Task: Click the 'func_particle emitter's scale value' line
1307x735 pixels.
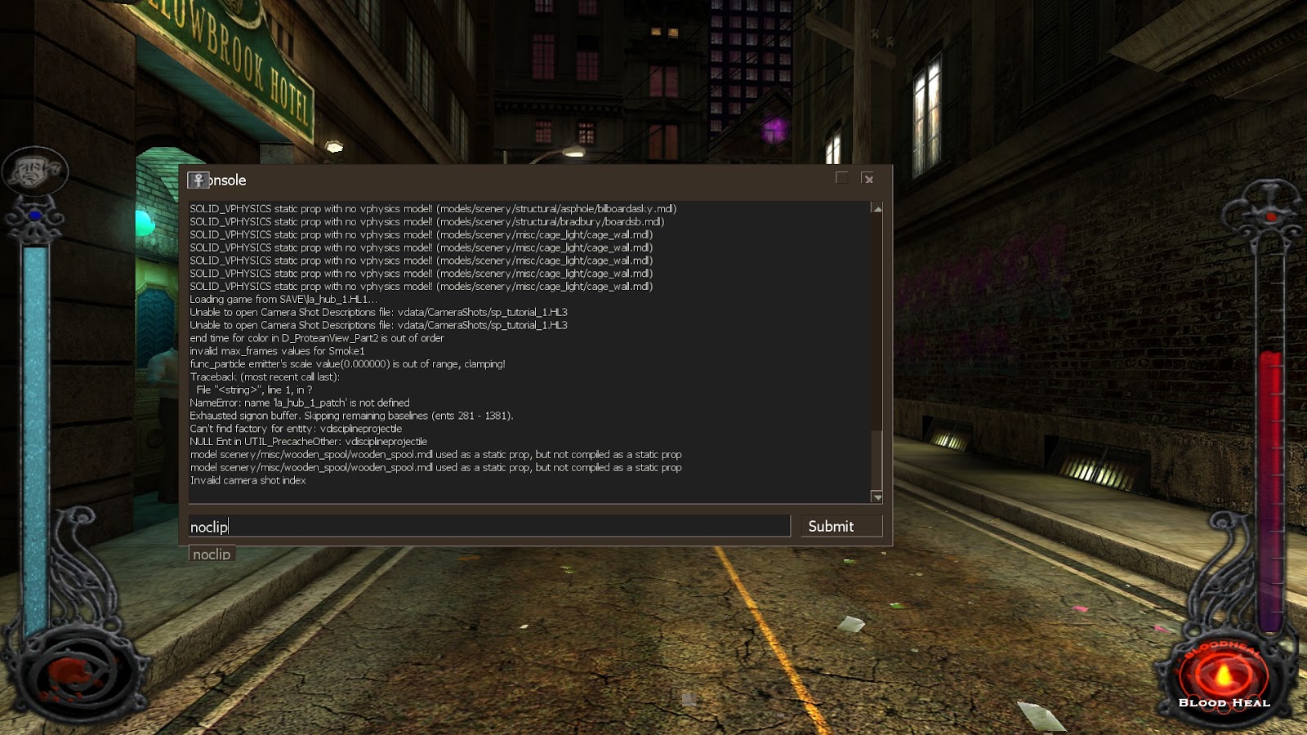Action: (x=347, y=364)
